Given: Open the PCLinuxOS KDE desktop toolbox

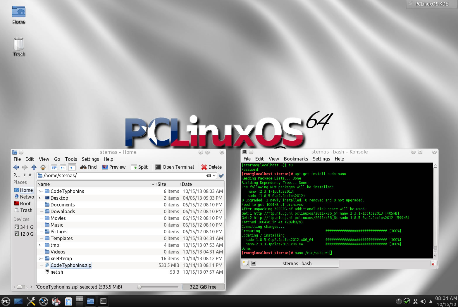Looking at the screenshot, I should click(x=432, y=4).
